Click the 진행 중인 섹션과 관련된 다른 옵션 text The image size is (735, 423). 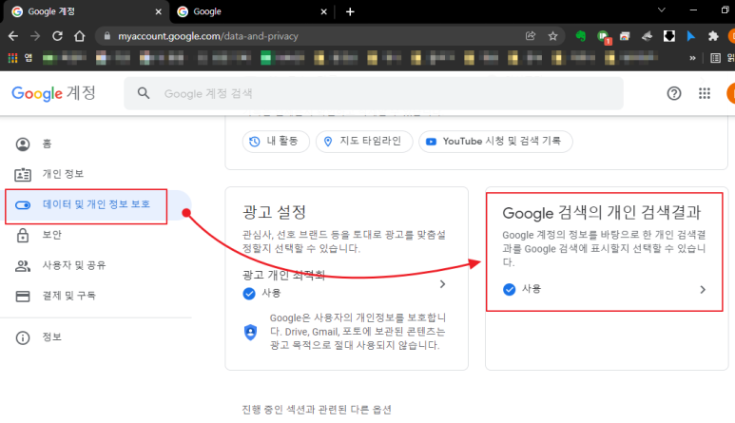tap(317, 410)
